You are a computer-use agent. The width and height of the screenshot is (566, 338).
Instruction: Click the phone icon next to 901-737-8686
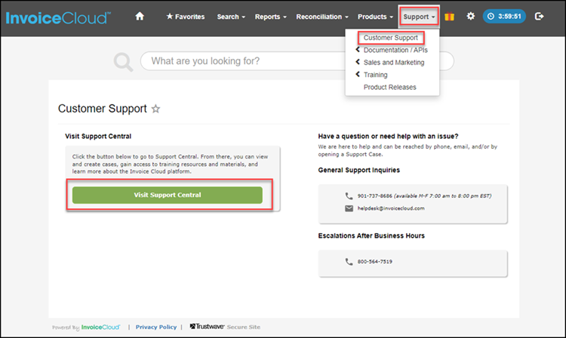(x=349, y=196)
